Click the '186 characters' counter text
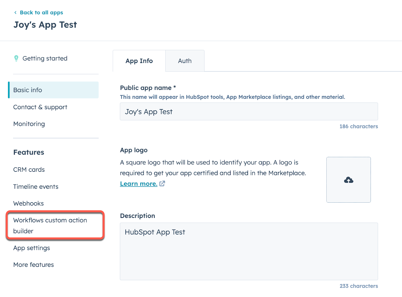402x297 pixels. click(x=359, y=127)
